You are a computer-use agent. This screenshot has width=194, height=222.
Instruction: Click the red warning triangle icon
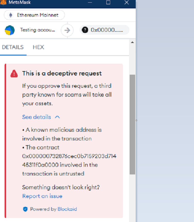point(14,74)
